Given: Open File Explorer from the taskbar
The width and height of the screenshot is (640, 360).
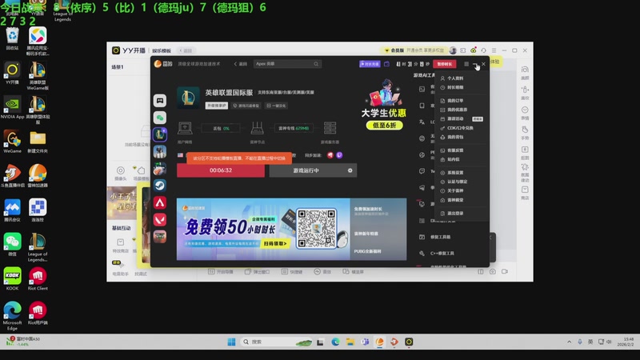Looking at the screenshot, I should [350, 342].
